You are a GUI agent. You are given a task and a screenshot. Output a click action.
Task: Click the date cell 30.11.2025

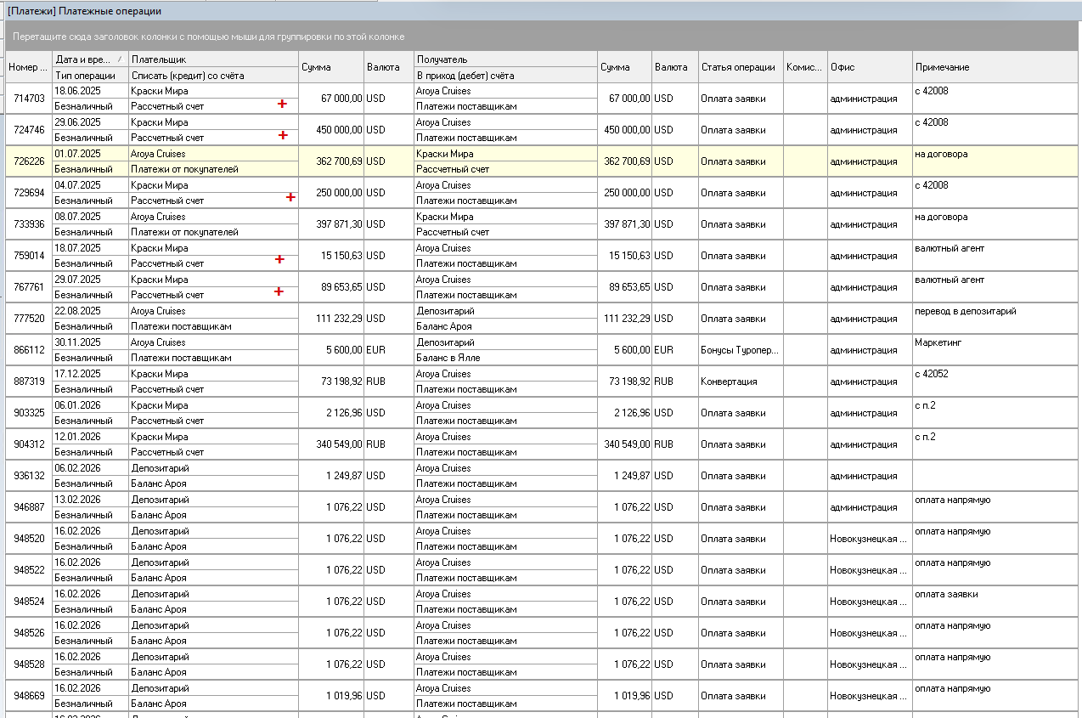click(x=90, y=342)
